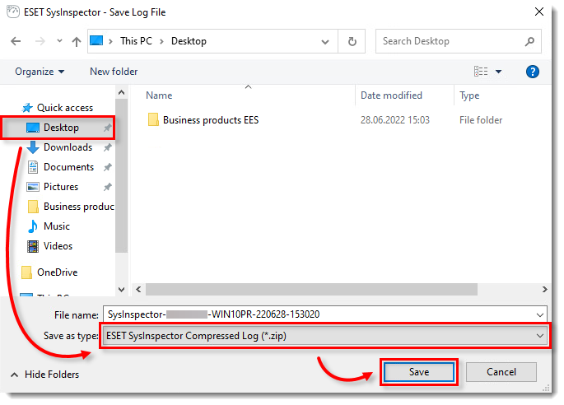Collapse the pane with Hide Folders
Screen dimensions: 564x405
(45, 375)
